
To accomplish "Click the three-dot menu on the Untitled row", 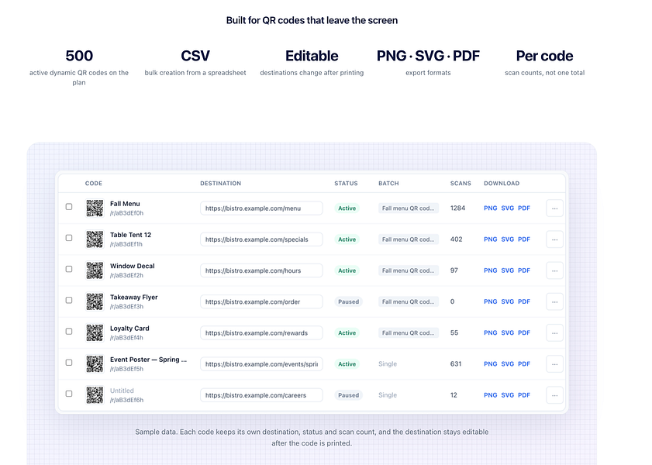I will (554, 395).
